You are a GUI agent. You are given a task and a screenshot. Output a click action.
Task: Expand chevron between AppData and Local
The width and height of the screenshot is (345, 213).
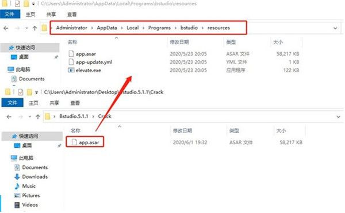point(122,28)
